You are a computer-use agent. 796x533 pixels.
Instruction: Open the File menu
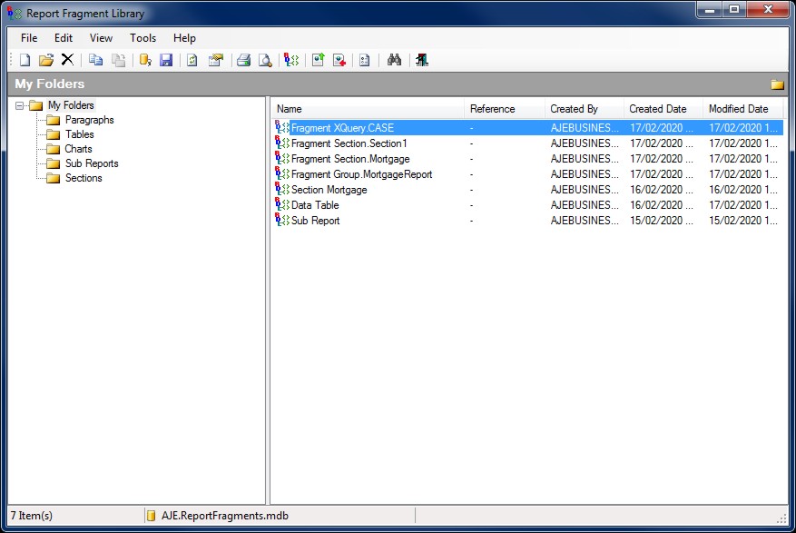pyautogui.click(x=29, y=38)
